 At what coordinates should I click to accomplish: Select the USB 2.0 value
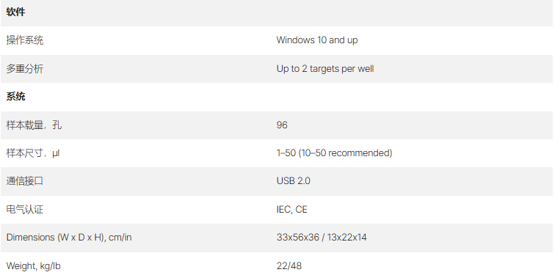pos(293,181)
